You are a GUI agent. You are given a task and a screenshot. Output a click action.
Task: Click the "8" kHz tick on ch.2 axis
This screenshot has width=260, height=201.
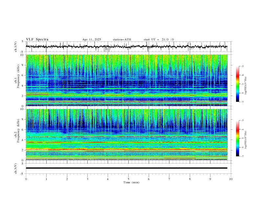23,120
